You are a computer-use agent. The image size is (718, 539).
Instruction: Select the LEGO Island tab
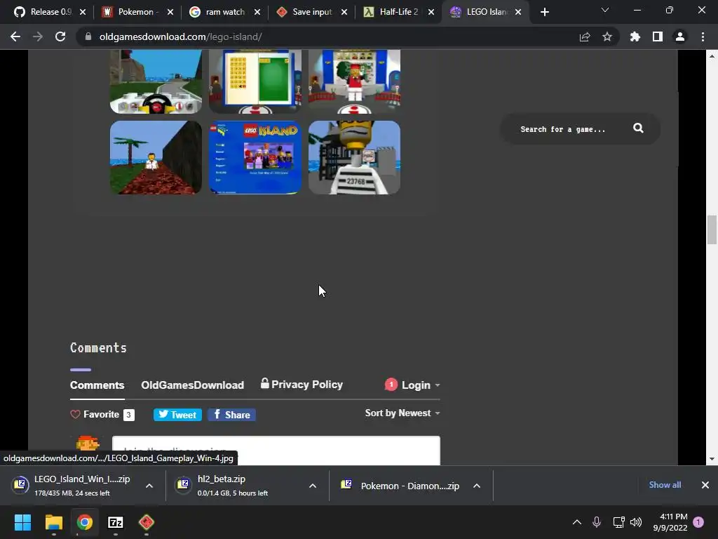(478, 12)
